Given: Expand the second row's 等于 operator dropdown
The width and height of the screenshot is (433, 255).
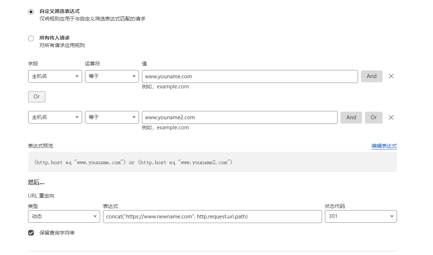Looking at the screenshot, I should pos(112,117).
